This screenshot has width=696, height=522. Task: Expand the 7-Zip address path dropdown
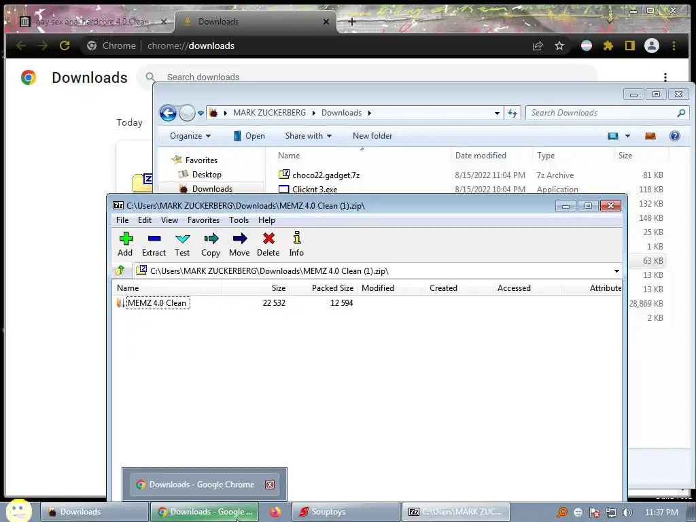(616, 271)
